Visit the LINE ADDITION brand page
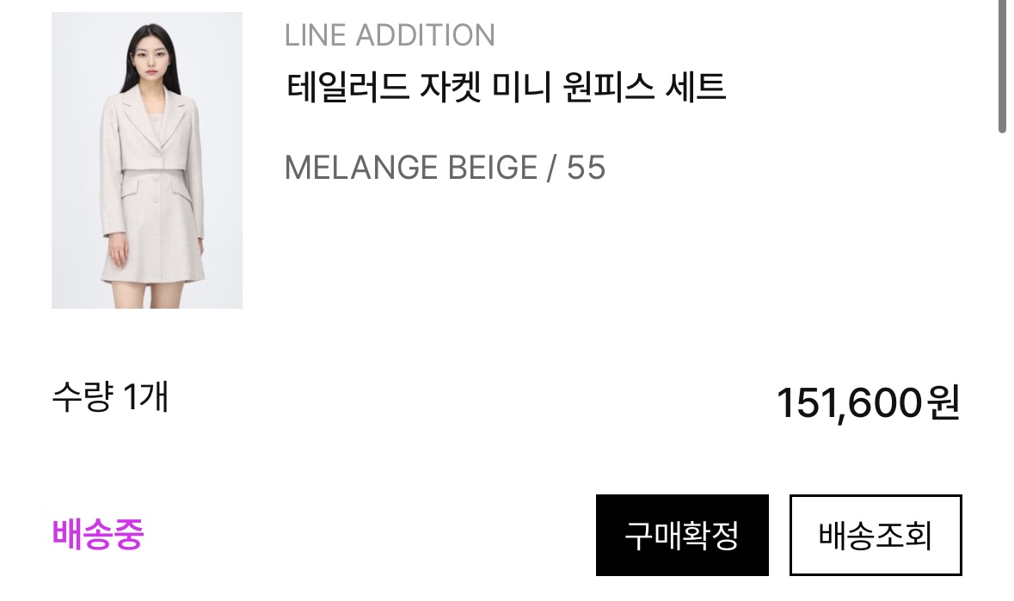The height and width of the screenshot is (601, 1014). click(x=390, y=36)
